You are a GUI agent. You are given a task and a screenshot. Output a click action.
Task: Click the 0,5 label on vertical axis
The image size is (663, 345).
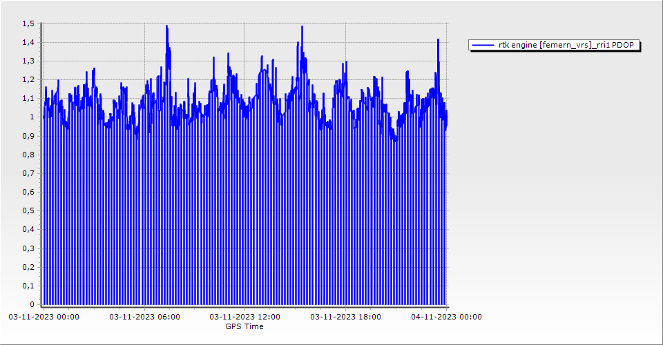(28, 210)
